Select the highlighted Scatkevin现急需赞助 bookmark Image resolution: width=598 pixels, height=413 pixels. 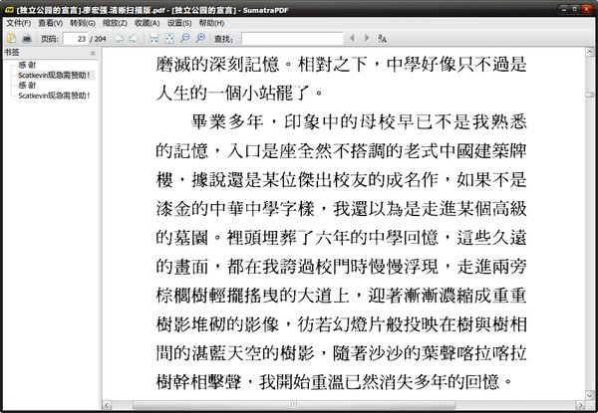tap(54, 75)
